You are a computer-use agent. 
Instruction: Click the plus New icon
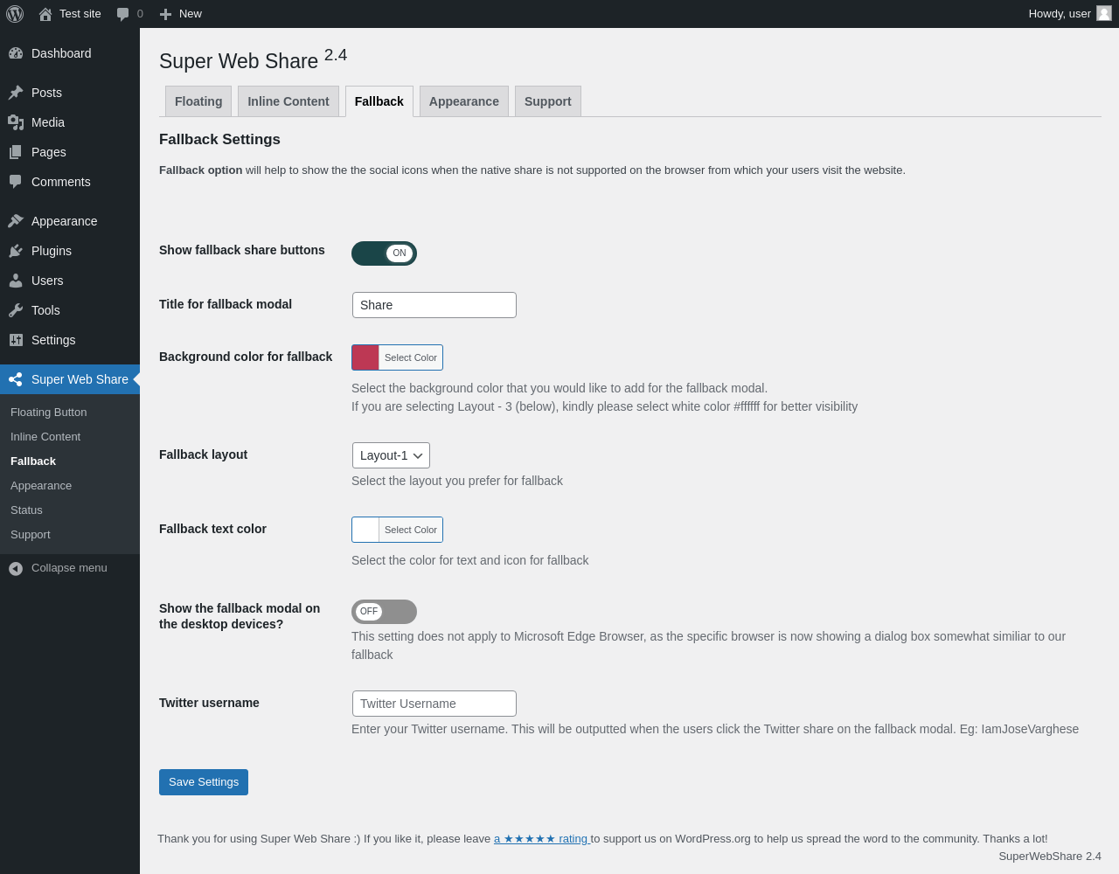point(165,14)
